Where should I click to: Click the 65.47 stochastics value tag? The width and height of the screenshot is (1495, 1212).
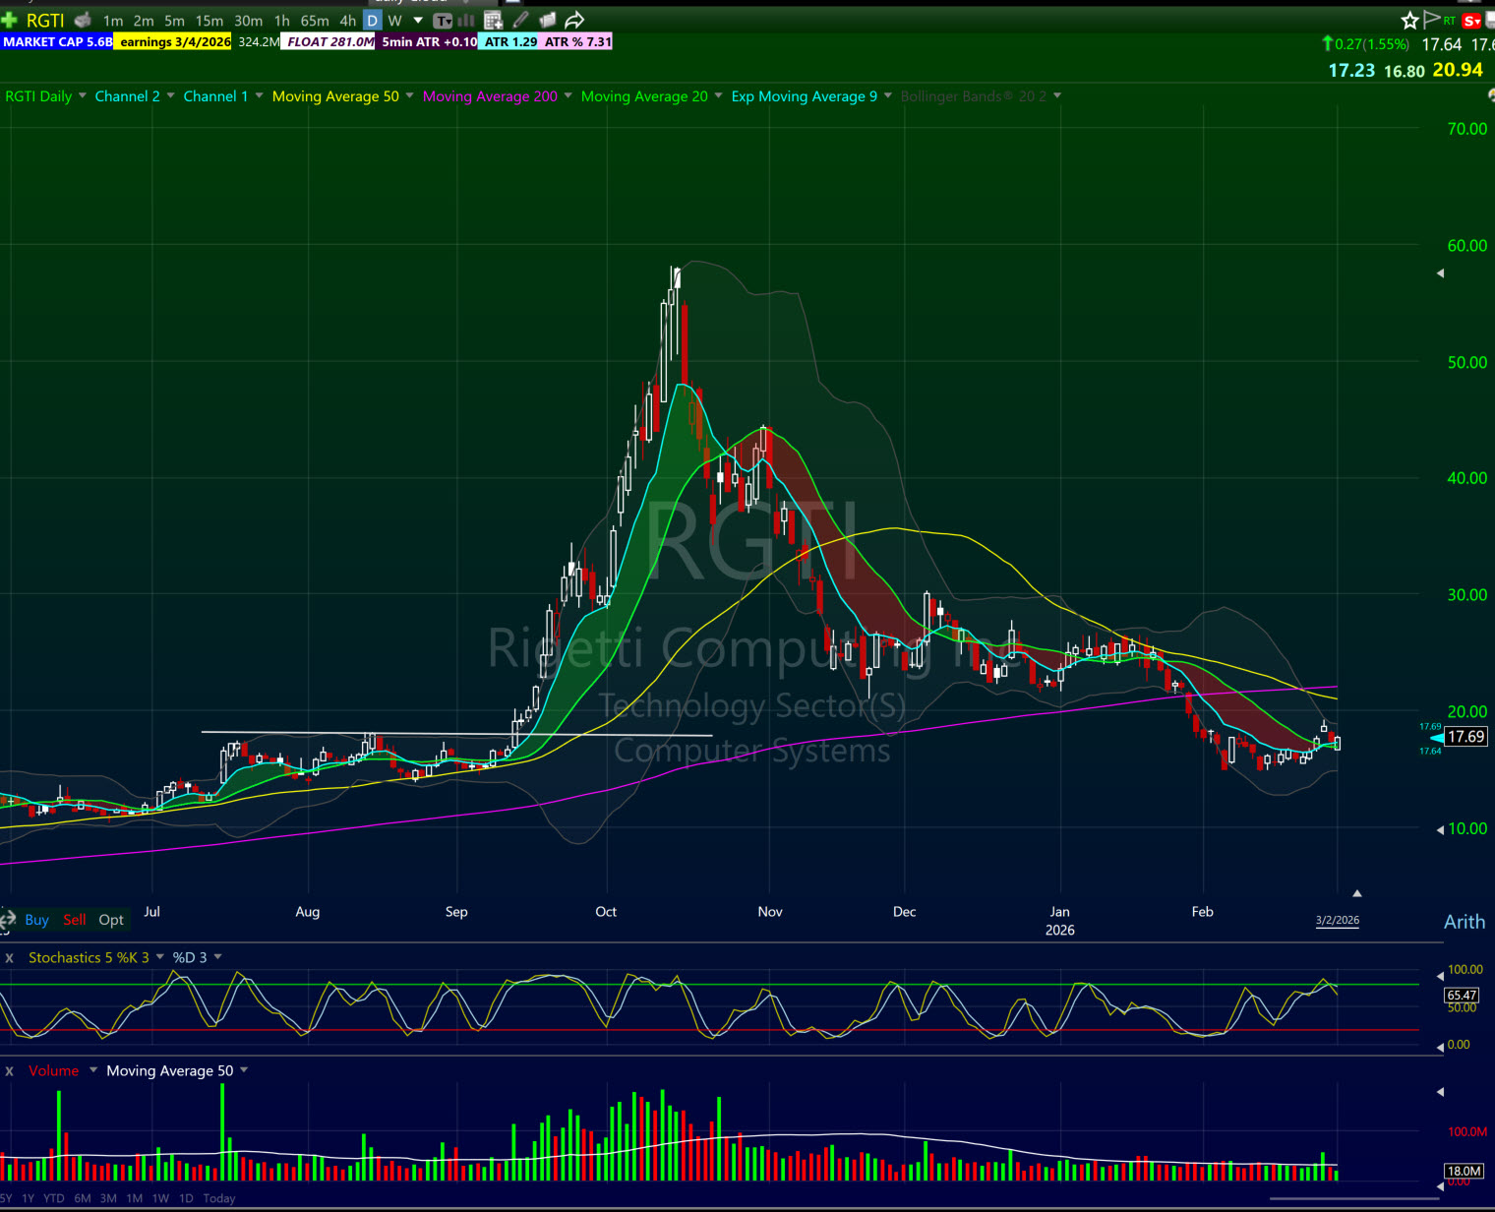1462,996
